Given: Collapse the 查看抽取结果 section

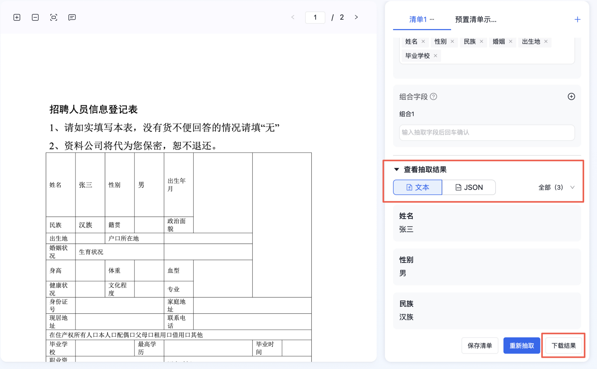Looking at the screenshot, I should pos(396,170).
